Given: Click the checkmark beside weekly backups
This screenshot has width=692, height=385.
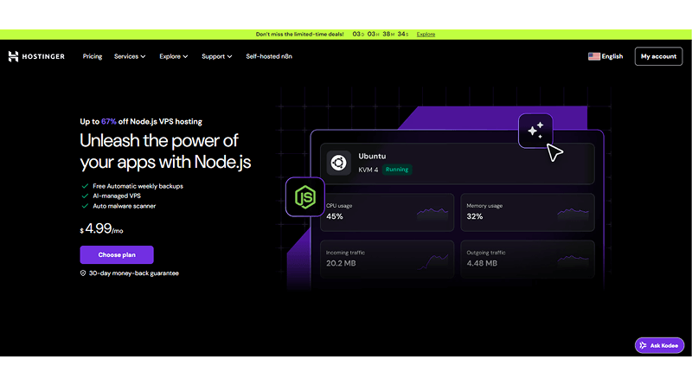Looking at the screenshot, I should 85,186.
